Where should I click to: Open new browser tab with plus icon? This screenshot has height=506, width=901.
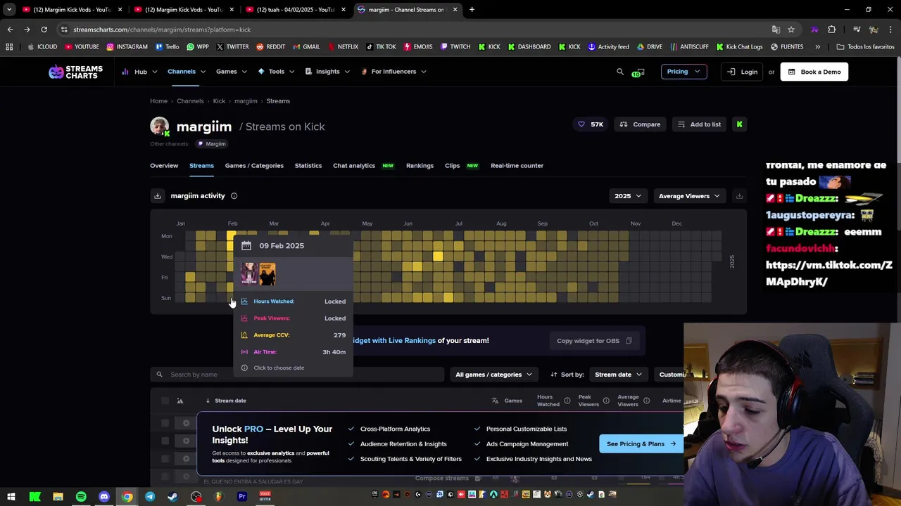[x=472, y=10]
